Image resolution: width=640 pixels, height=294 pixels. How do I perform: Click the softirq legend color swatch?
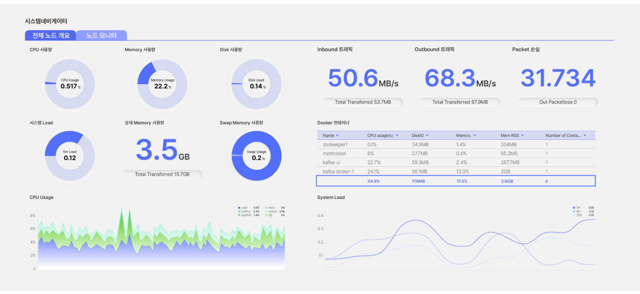pos(239,211)
